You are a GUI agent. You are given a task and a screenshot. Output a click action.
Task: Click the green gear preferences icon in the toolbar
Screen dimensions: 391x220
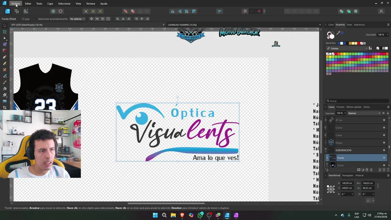pyautogui.click(x=53, y=11)
